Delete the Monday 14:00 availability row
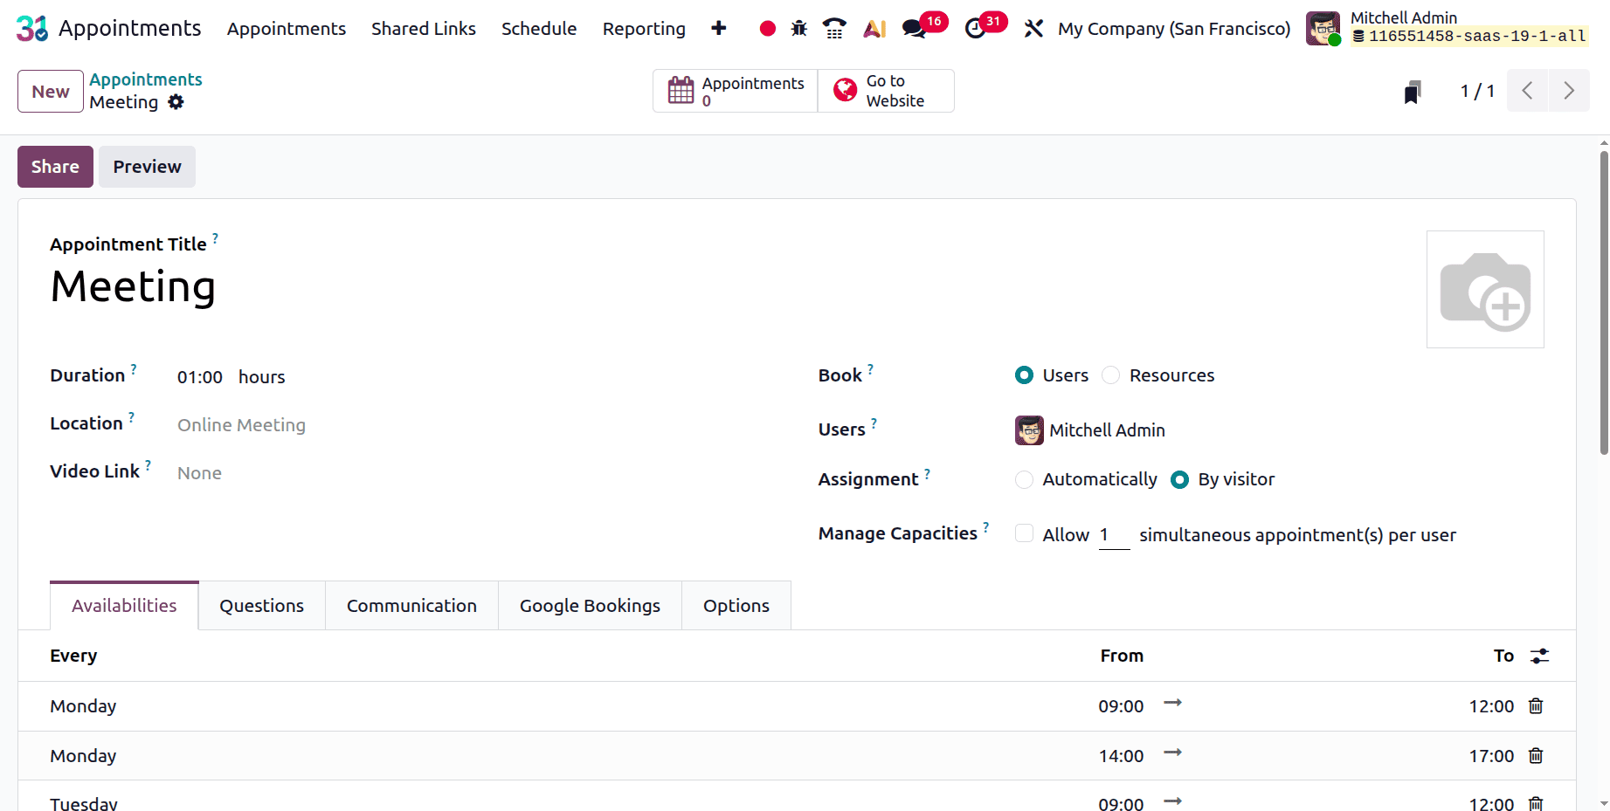Screen dimensions: 1610x811 point(1536,755)
